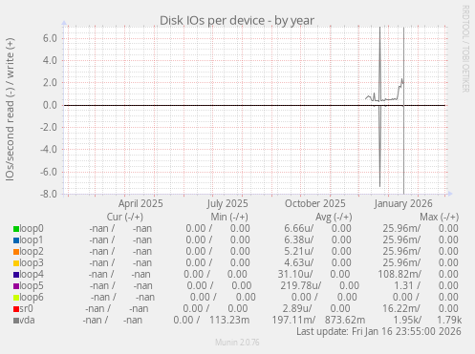Click loop0 average value 6.66u
The height and width of the screenshot is (354, 475).
(x=299, y=228)
